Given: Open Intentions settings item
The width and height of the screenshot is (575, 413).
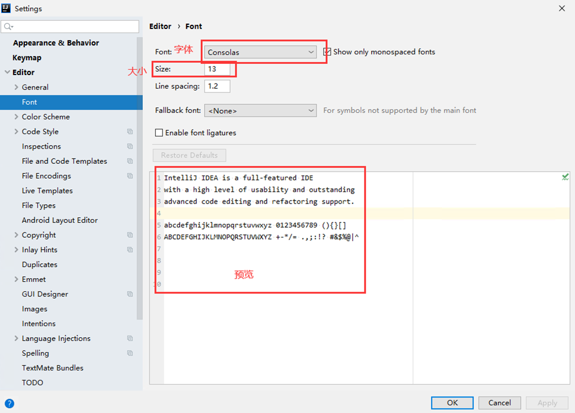Looking at the screenshot, I should pos(39,324).
